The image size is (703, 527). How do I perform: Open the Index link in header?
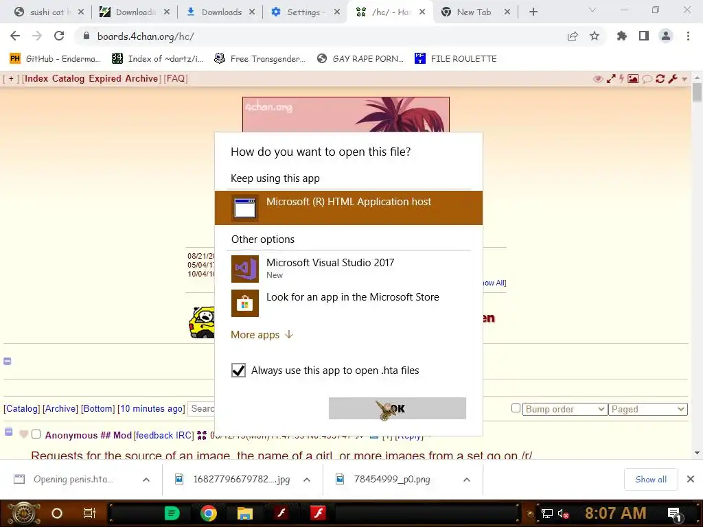click(x=36, y=78)
